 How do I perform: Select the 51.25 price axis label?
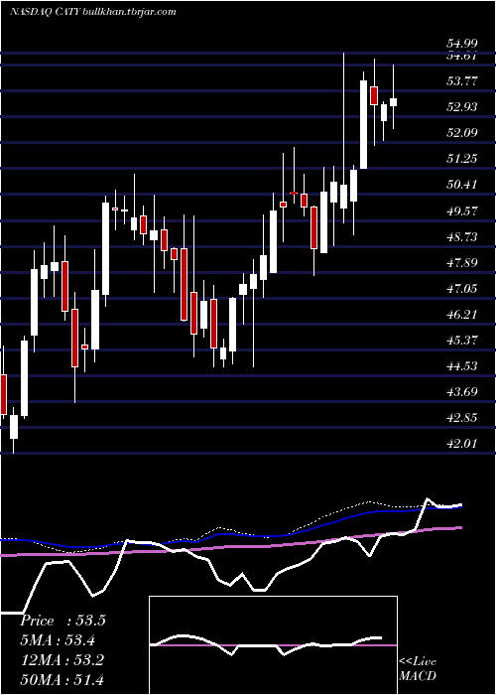462,158
